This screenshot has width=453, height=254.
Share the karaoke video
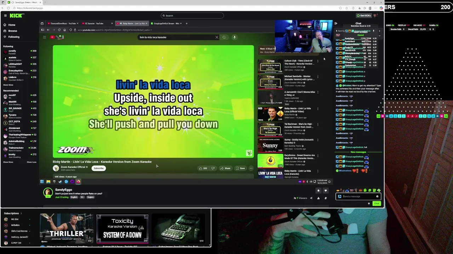coord(225,168)
